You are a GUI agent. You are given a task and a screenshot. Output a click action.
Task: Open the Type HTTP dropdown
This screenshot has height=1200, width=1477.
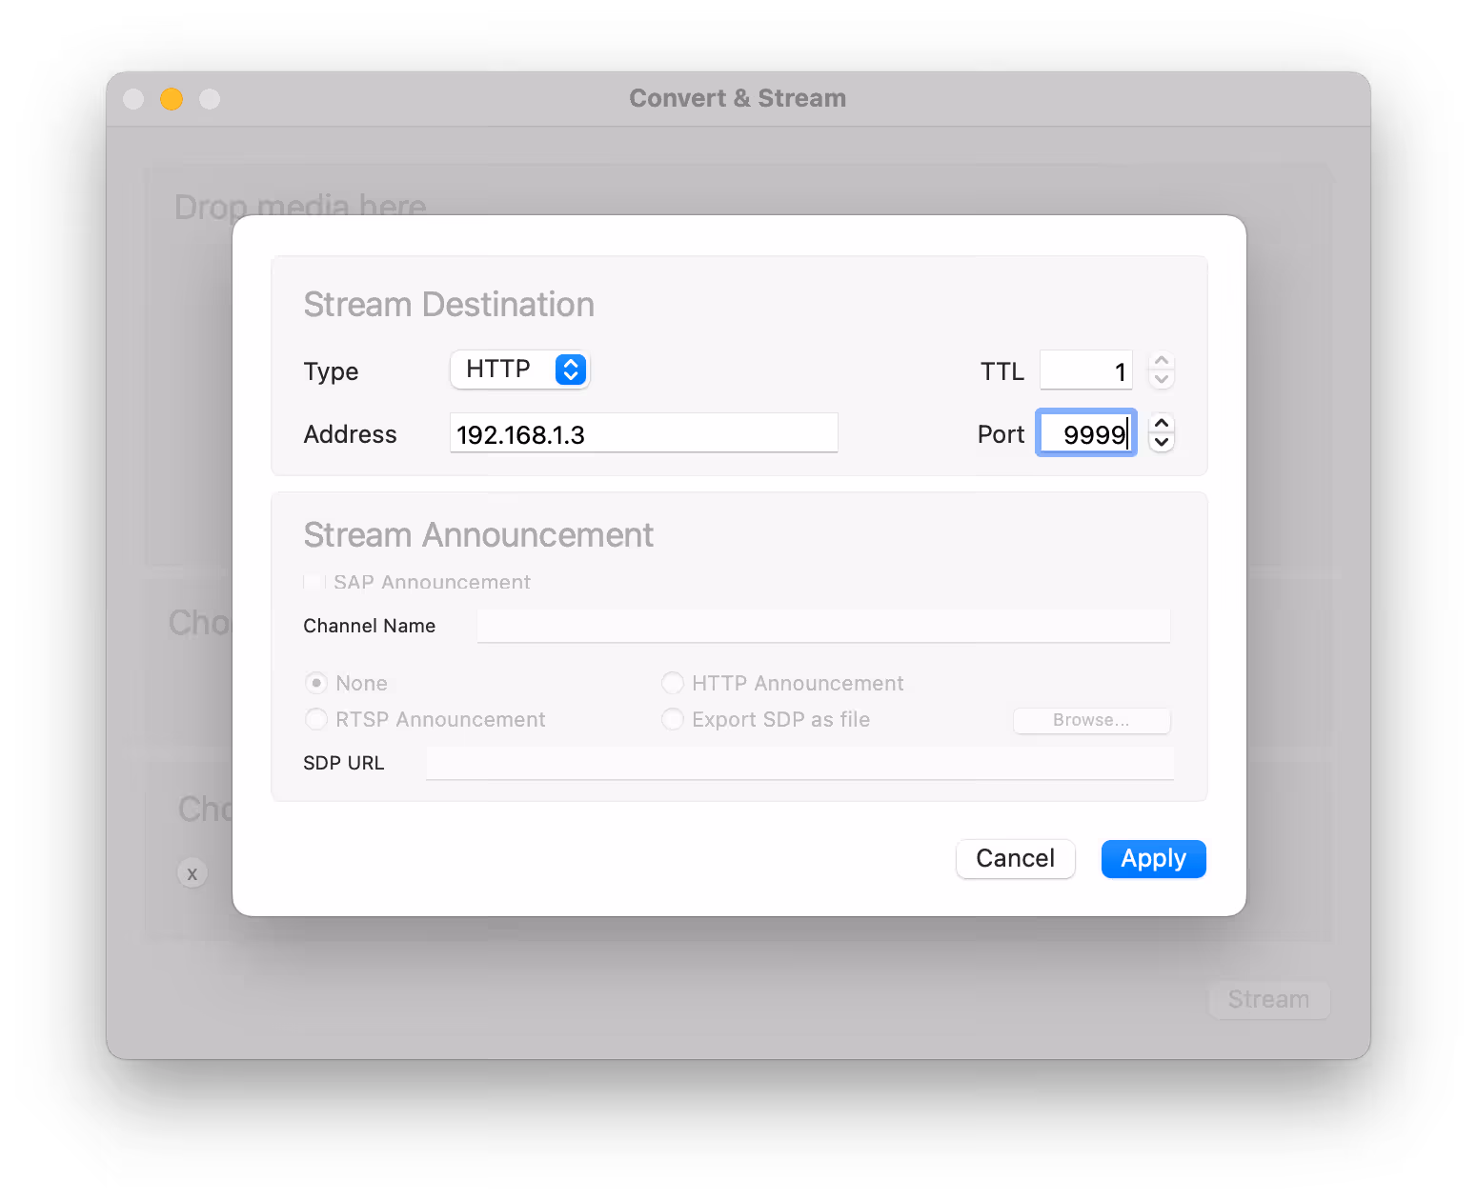(x=520, y=370)
